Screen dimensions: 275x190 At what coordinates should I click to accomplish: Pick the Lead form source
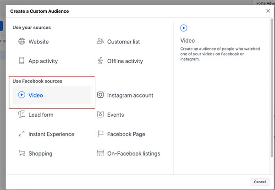(x=41, y=115)
